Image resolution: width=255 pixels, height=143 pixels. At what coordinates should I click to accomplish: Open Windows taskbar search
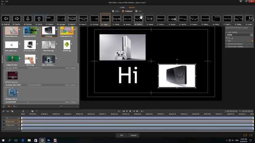pos(10,140)
